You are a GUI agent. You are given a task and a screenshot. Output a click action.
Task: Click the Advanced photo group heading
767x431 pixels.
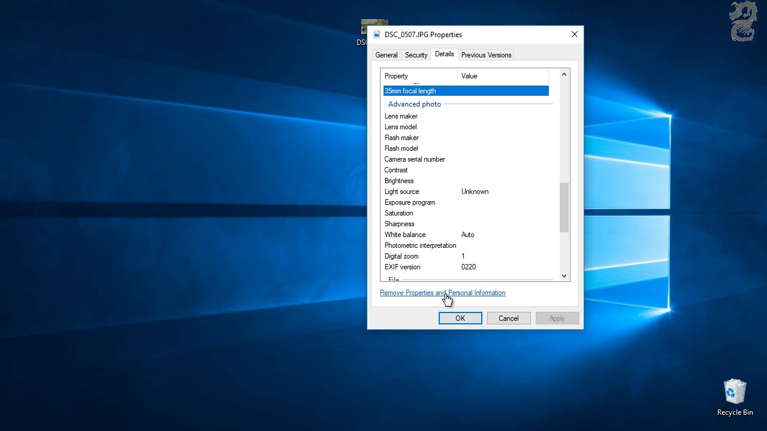(x=414, y=104)
